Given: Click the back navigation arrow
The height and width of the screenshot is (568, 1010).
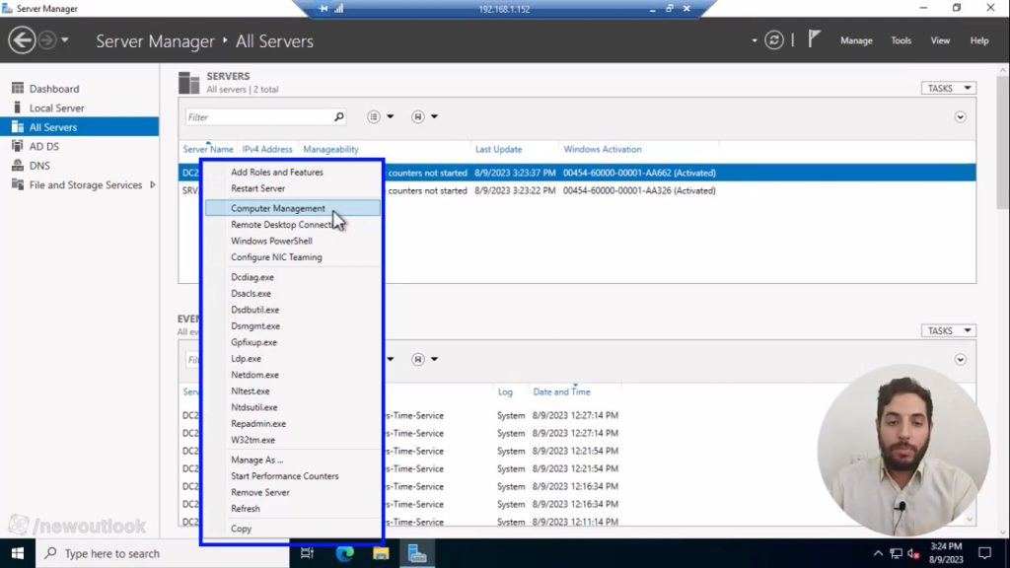Looking at the screenshot, I should tap(22, 39).
